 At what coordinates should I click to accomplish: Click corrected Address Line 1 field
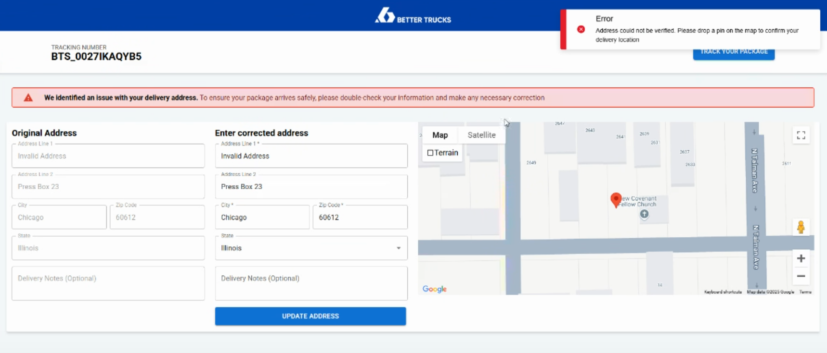pos(311,156)
